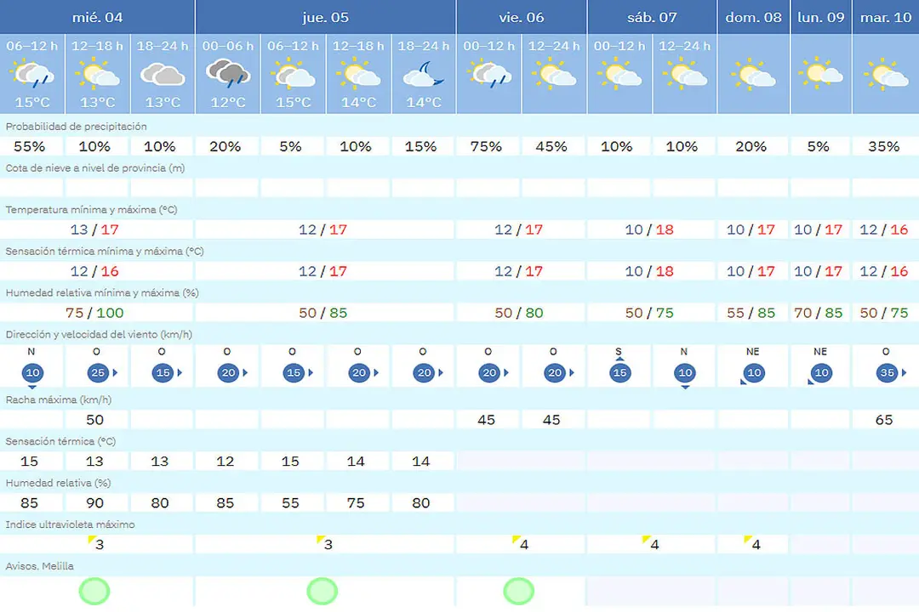Click the 55% precipitation probability value

click(29, 146)
